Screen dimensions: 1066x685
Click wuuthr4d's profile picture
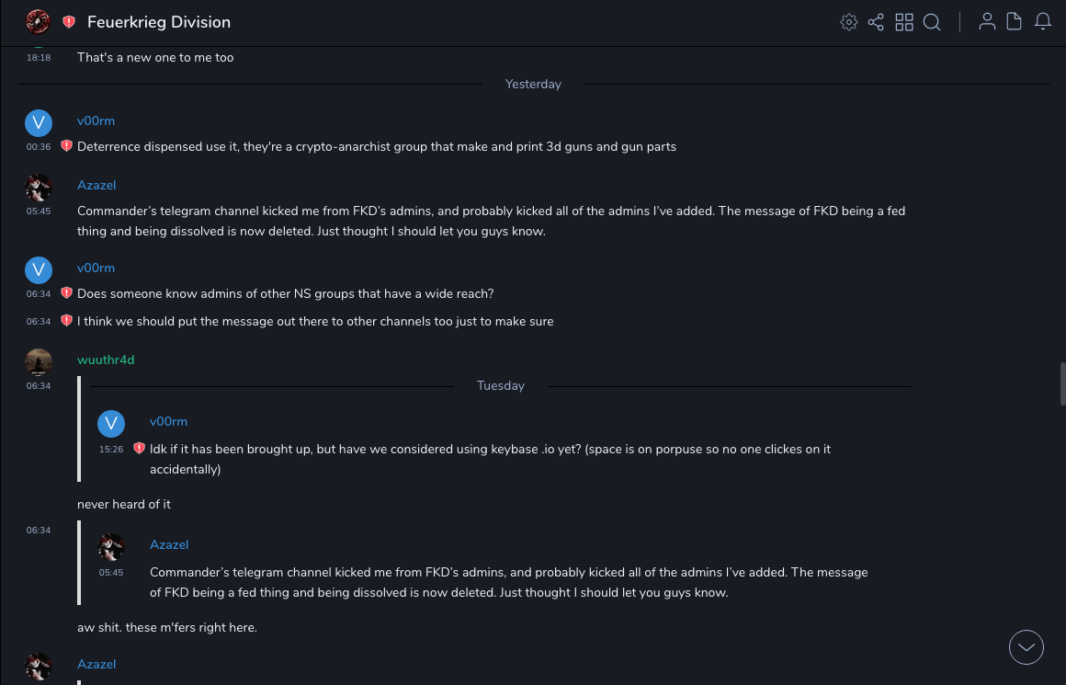tap(39, 362)
